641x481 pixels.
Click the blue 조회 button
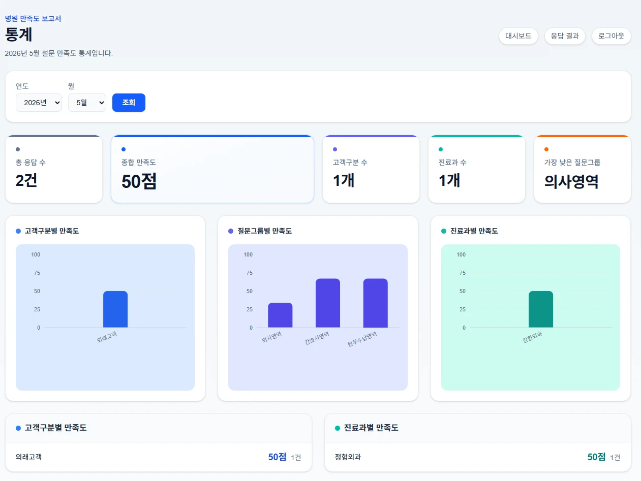[129, 103]
